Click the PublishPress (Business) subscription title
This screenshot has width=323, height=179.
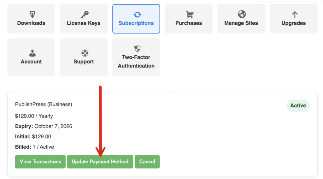point(44,104)
